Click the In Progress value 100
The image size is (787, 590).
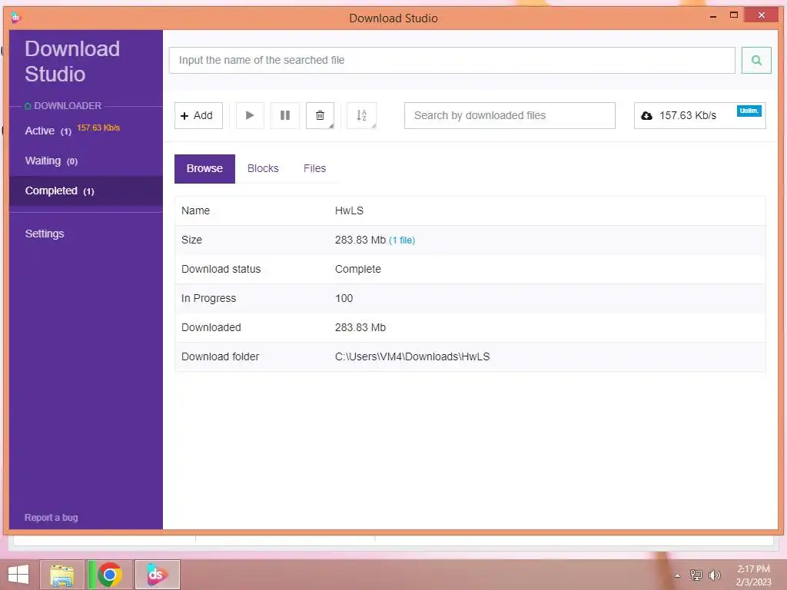tap(344, 299)
